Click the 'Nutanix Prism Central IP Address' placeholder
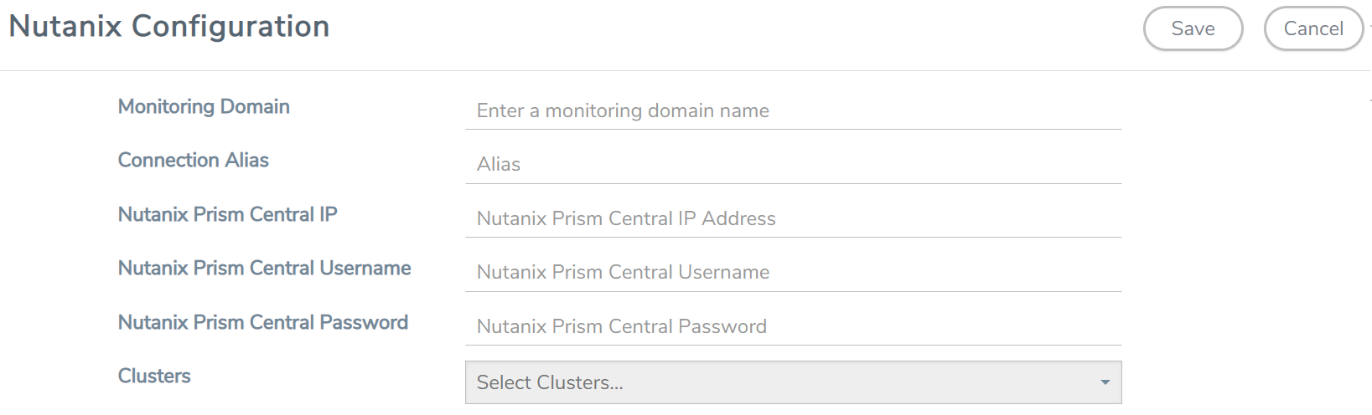1372x415 pixels. coord(626,218)
